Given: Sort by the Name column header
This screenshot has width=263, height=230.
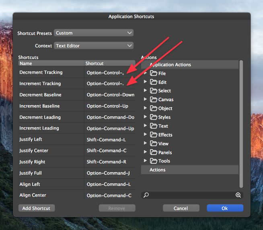Looking at the screenshot, I should pyautogui.click(x=51, y=63).
